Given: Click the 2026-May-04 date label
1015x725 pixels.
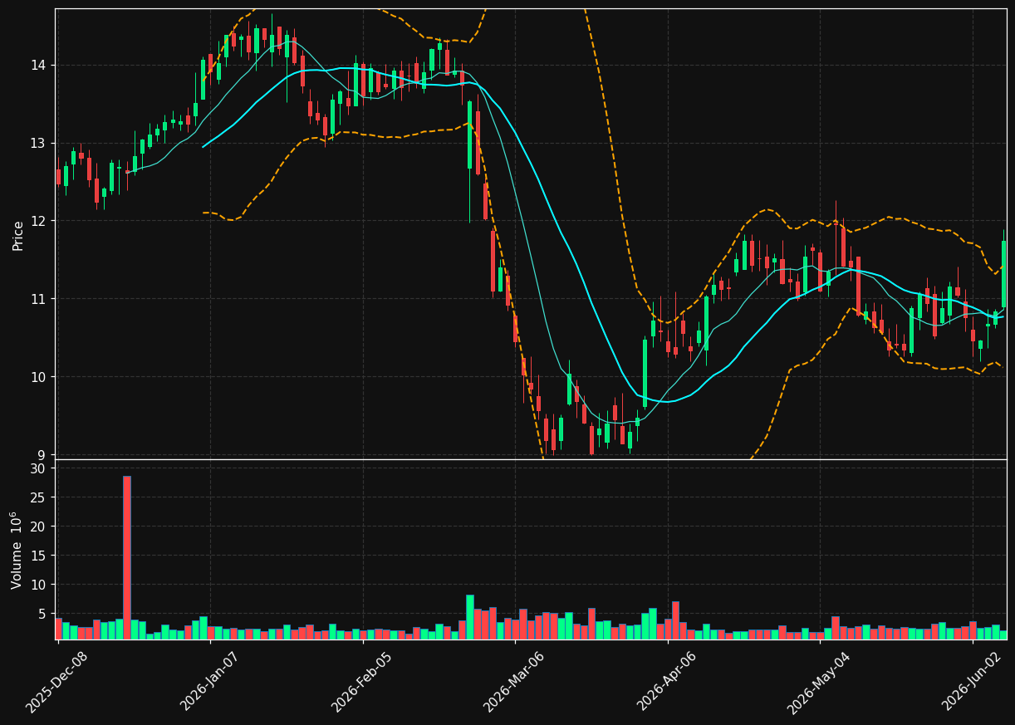Looking at the screenshot, I should (x=819, y=682).
